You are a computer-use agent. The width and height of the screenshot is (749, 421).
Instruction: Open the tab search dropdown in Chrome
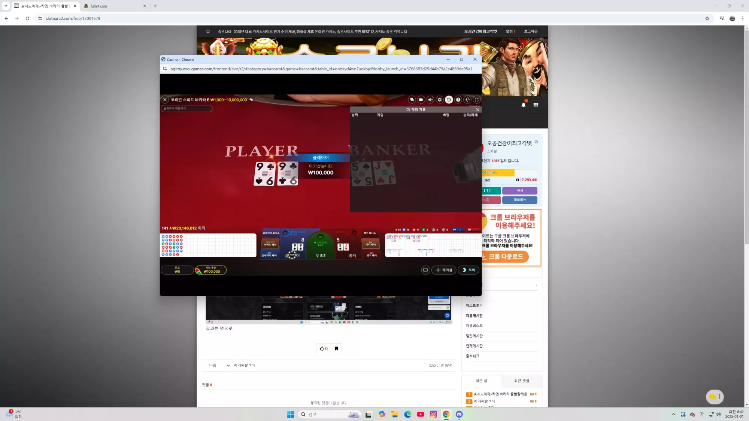(6, 6)
